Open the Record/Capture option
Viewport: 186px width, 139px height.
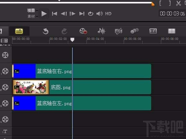point(83,31)
